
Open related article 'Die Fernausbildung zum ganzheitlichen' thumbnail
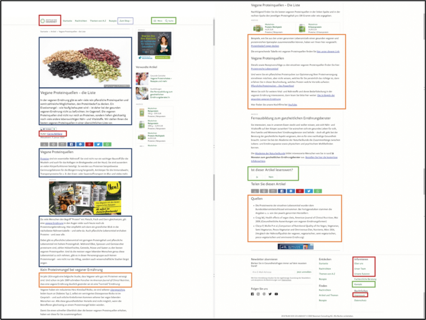pyautogui.click(x=142, y=93)
